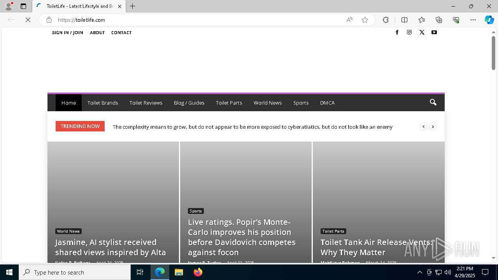Open Edge Settings and more menu
Image resolution: width=498 pixels, height=280 pixels.
pos(473,20)
